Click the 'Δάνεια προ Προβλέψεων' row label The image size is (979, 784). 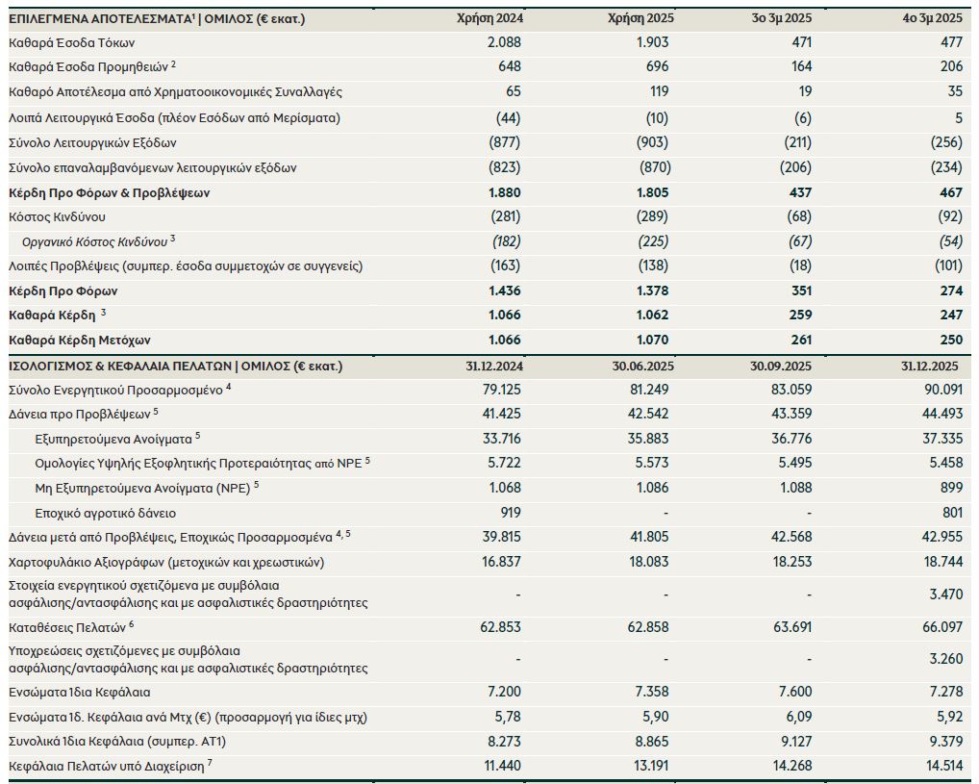[x=79, y=414]
